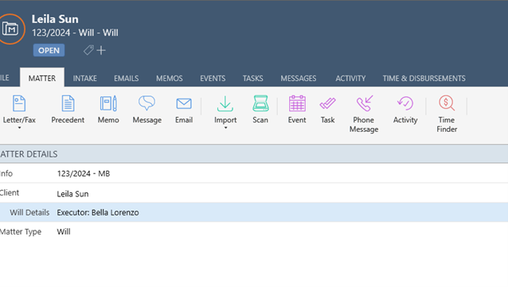Click Executor: Bella Lorenzo value
Screen dimensions: 508x287
coord(98,212)
